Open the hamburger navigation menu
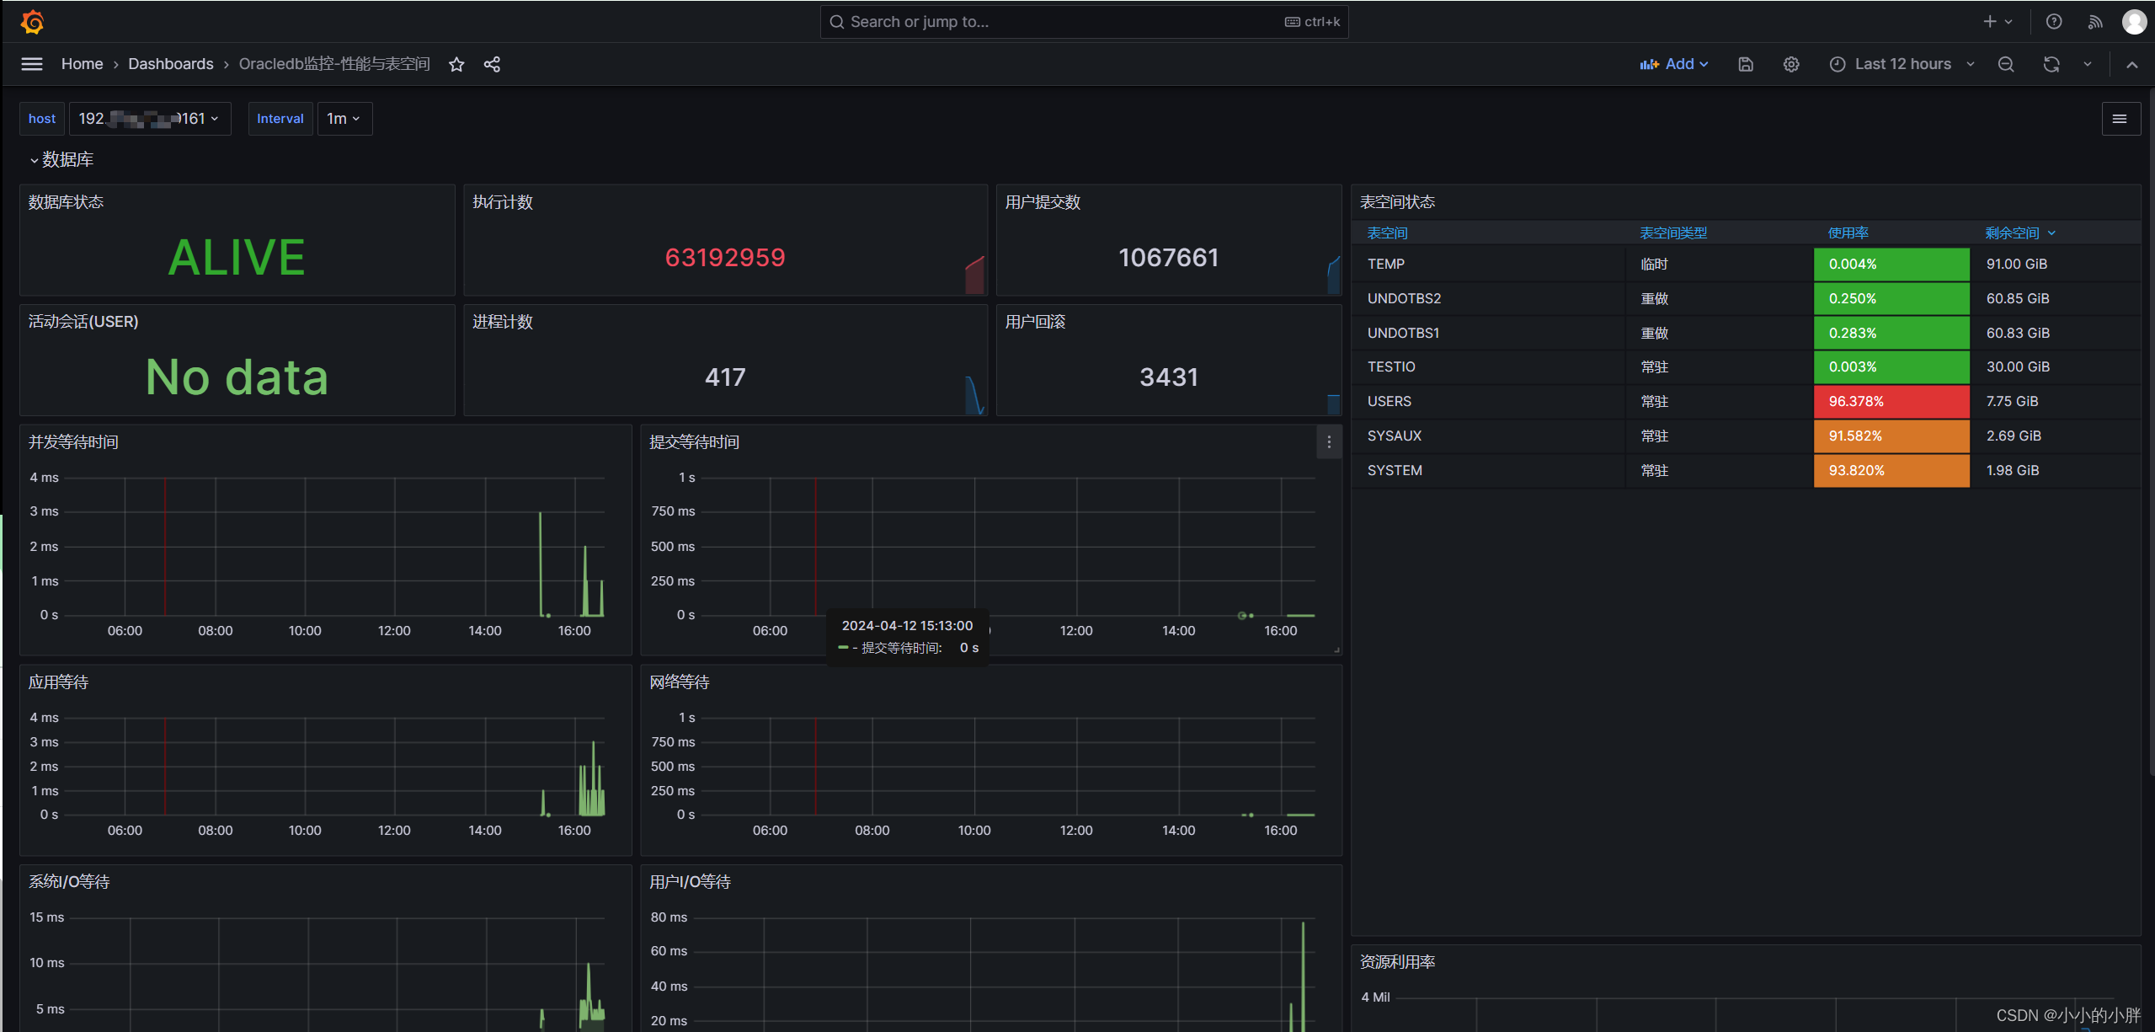The height and width of the screenshot is (1032, 2155). click(32, 64)
